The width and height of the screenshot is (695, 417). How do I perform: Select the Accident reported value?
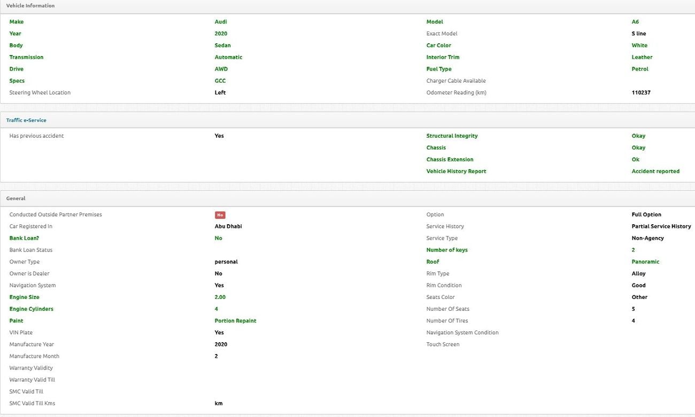(655, 171)
